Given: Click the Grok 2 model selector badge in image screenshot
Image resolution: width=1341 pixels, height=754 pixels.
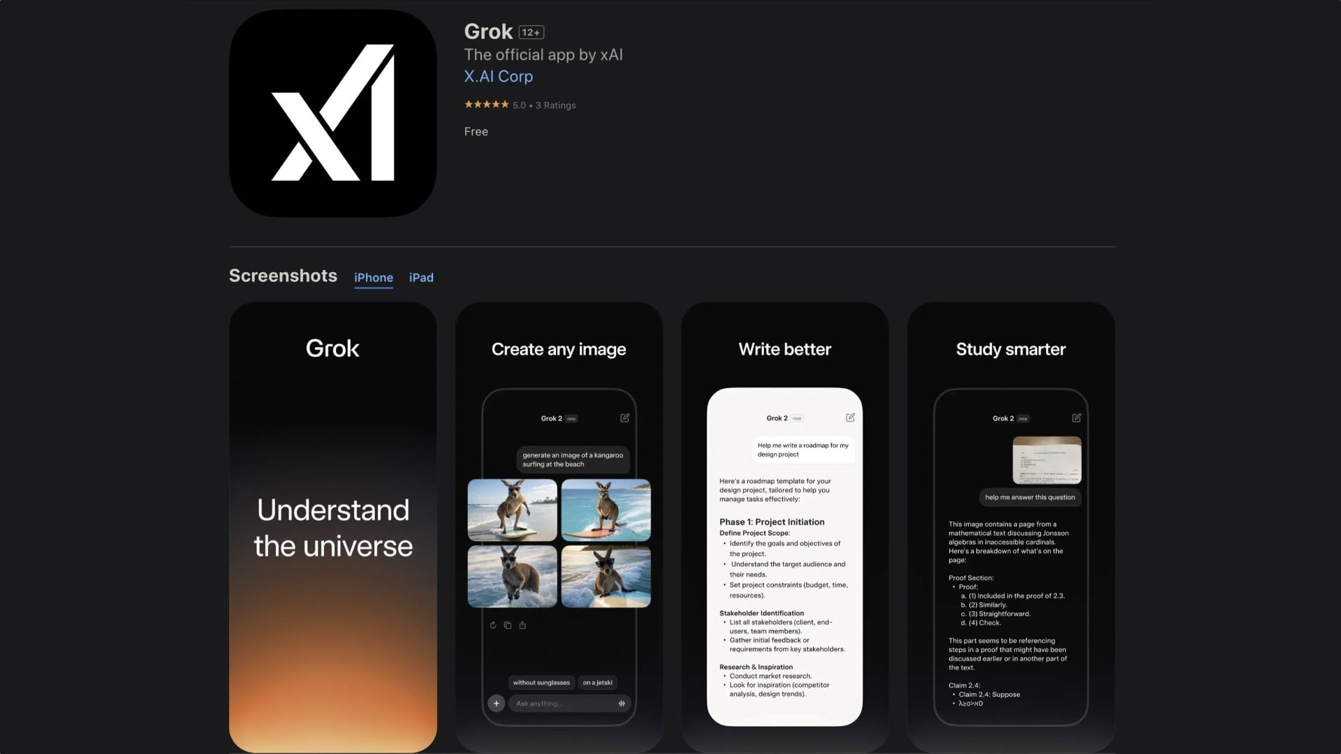Looking at the screenshot, I should (x=558, y=418).
